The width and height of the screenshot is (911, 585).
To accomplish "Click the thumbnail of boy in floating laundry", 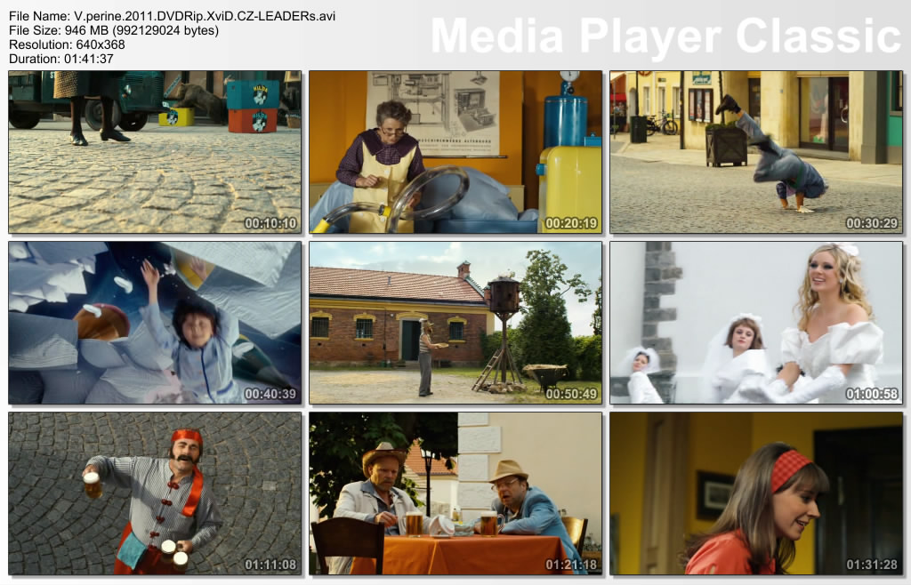I will pos(155,323).
